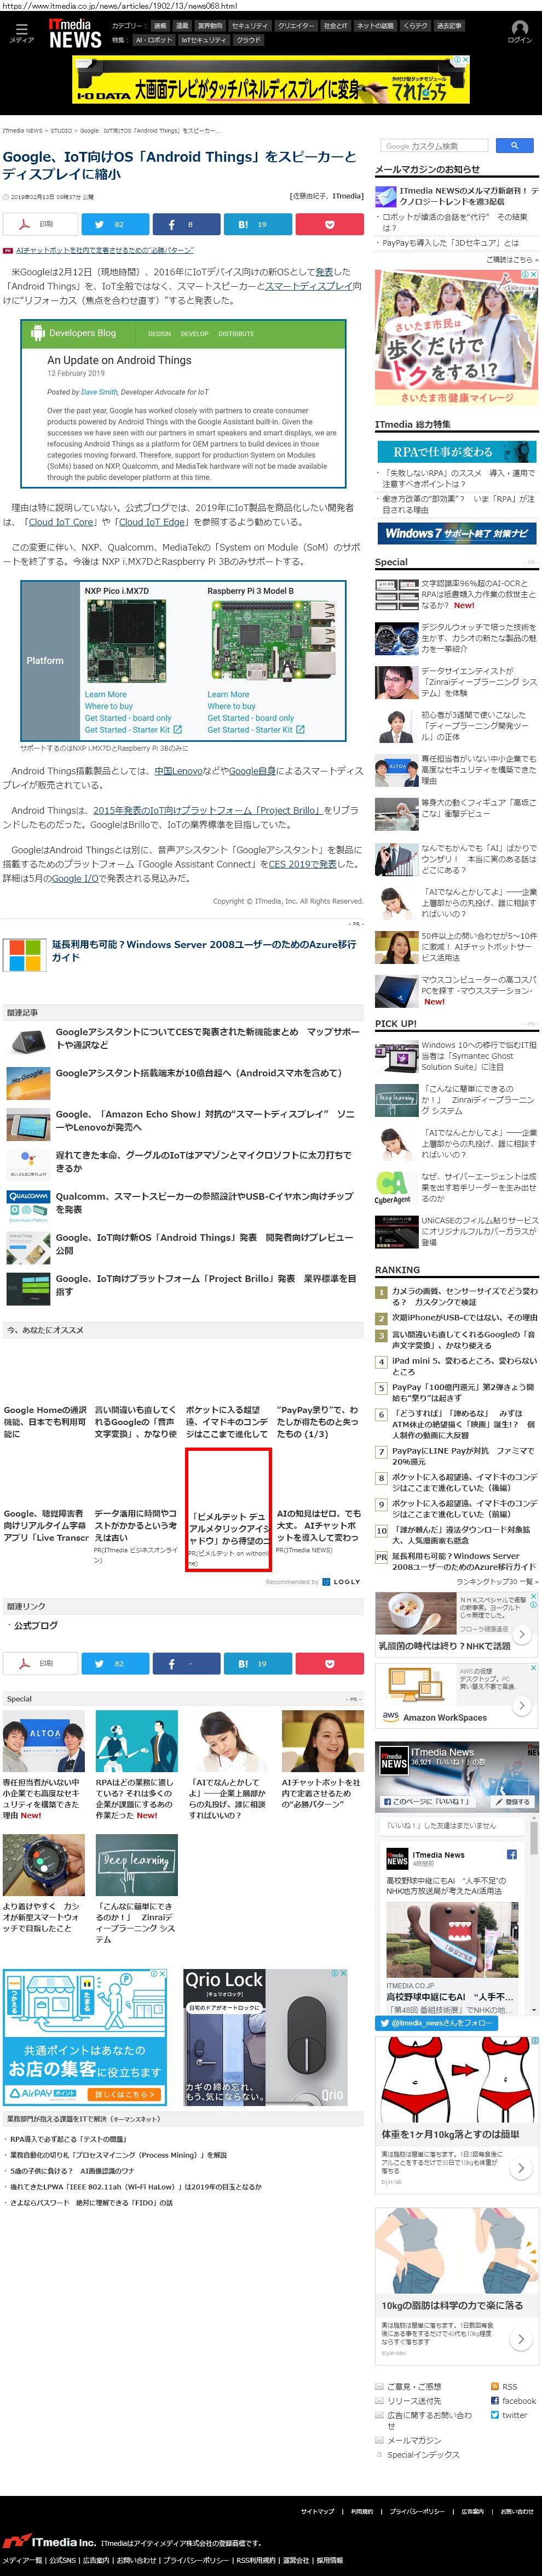
Task: Close the I-O DATA banner ad
Action: pyautogui.click(x=466, y=60)
